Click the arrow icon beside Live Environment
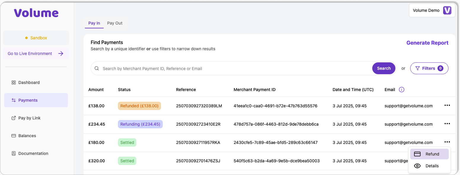The height and width of the screenshot is (175, 460). pyautogui.click(x=61, y=54)
